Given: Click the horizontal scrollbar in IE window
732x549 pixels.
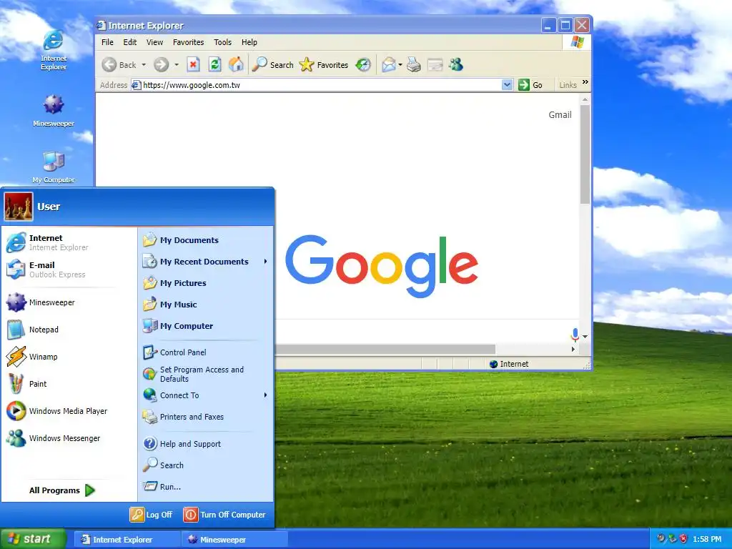Looking at the screenshot, I should [385, 349].
